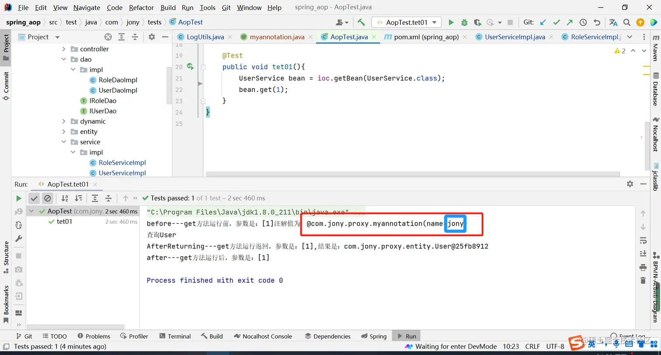661x355 pixels.
Task: Toggle sort tests by duration
Action: tap(78, 198)
